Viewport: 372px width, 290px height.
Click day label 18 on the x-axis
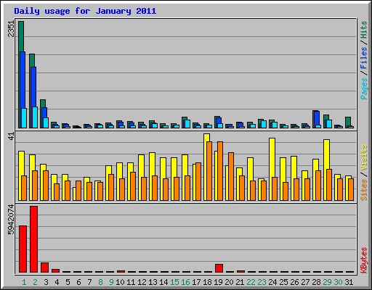coord(207,282)
